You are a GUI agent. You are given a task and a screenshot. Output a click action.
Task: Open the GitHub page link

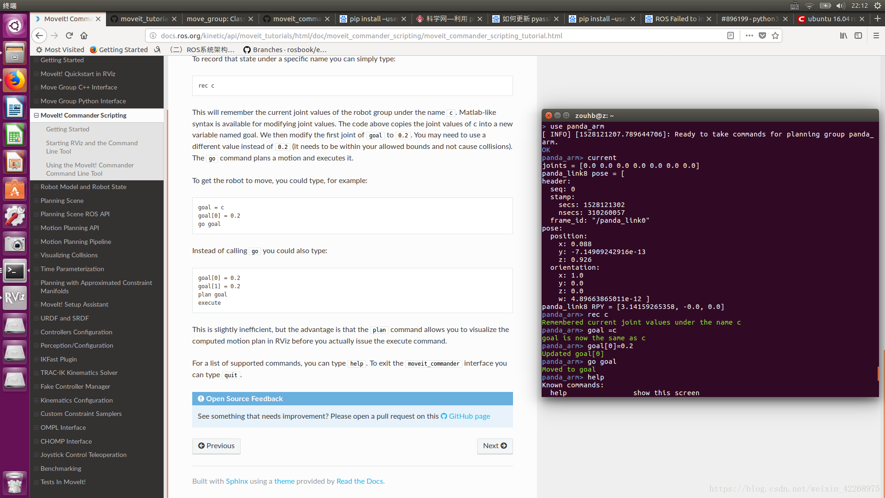pos(469,416)
